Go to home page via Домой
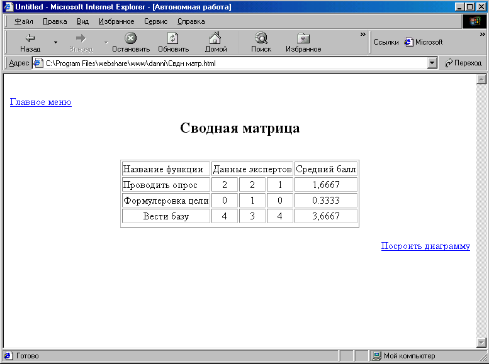The height and width of the screenshot is (364, 489). 215,42
